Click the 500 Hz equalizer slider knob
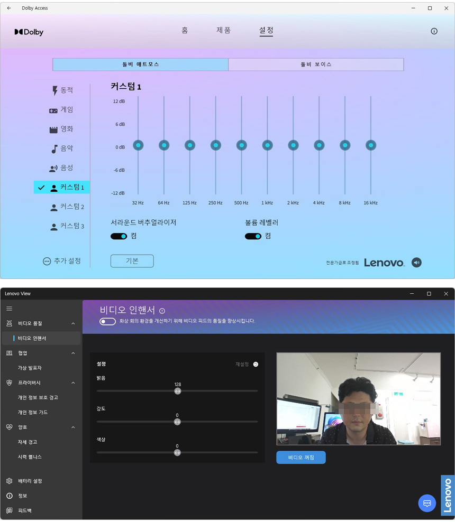This screenshot has width=455, height=522. pos(242,145)
